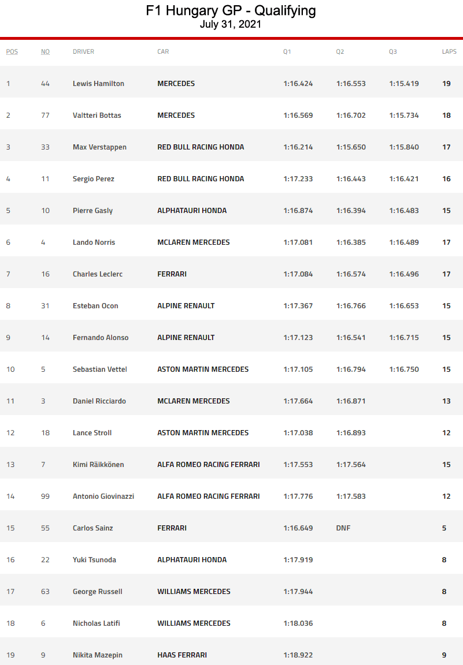The width and height of the screenshot is (463, 665).
Task: Open Lewis Hamilton's driver name
Action: pos(98,84)
